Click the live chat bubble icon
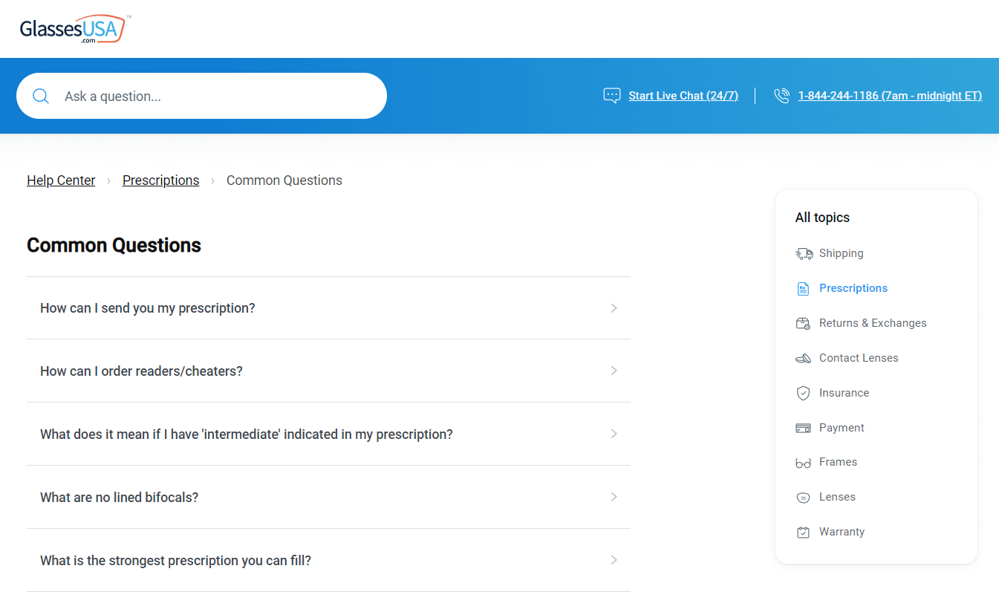The image size is (999, 609). (611, 96)
